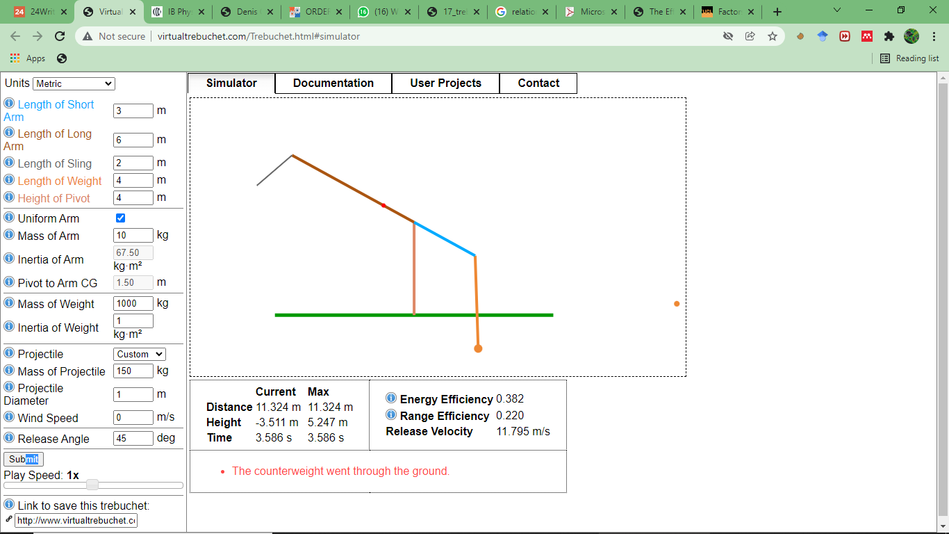Screen dimensions: 949x534
Task: Open the tab search chevron in Chrome
Action: (x=836, y=11)
